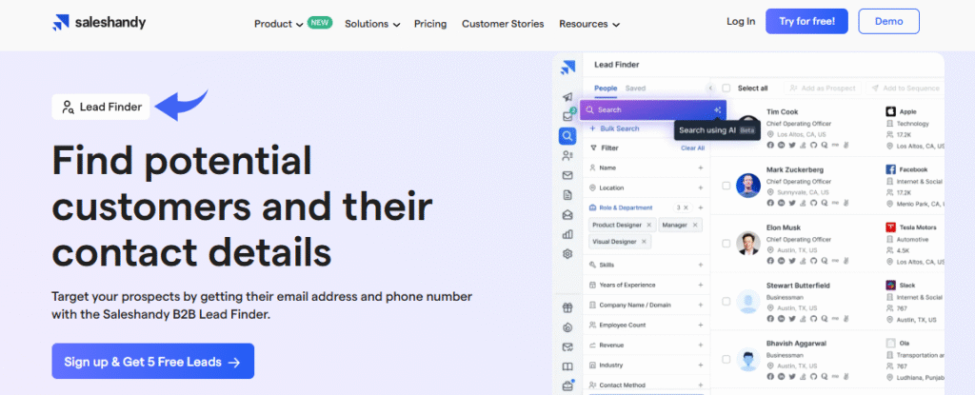Viewport: 975px width, 395px height.
Task: Expand the Resources dropdown
Action: [x=588, y=24]
